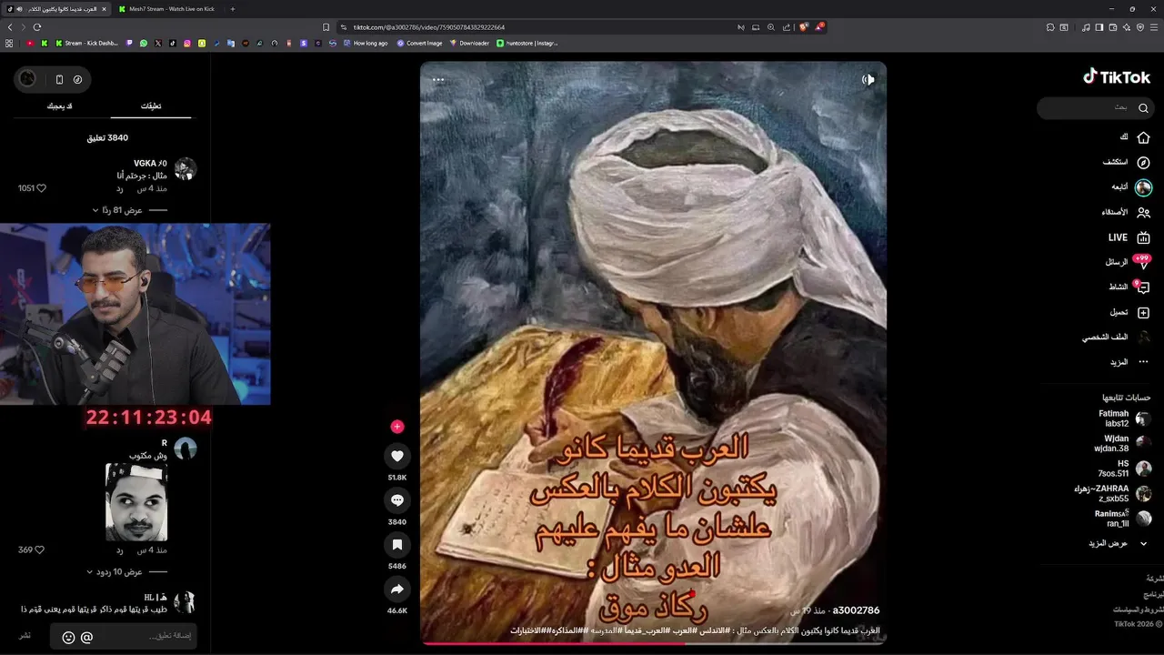Open a new browser tab

[233, 8]
